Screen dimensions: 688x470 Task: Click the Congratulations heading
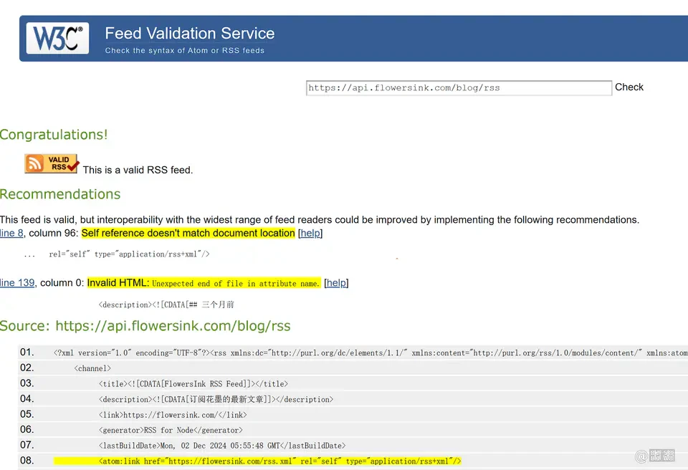click(x=54, y=135)
